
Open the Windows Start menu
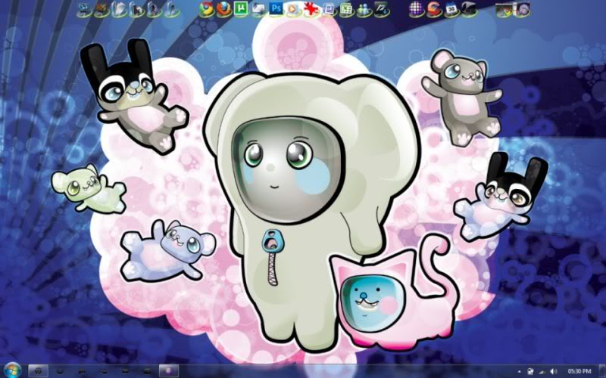point(11,370)
